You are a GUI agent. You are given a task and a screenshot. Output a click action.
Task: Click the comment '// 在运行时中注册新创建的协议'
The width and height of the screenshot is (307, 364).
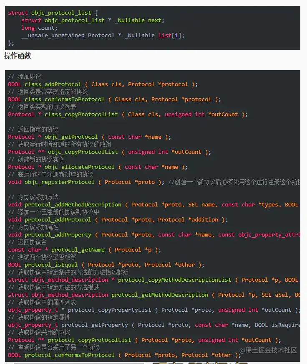51,175
